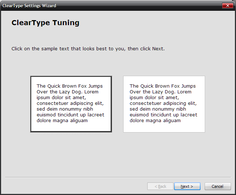Click the instruction text about sample text
Screen dimensions: 236x195
[x=88, y=49]
